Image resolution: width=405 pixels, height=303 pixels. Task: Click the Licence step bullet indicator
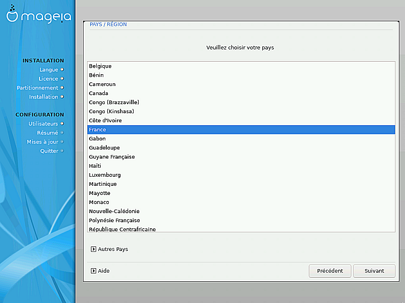62,79
